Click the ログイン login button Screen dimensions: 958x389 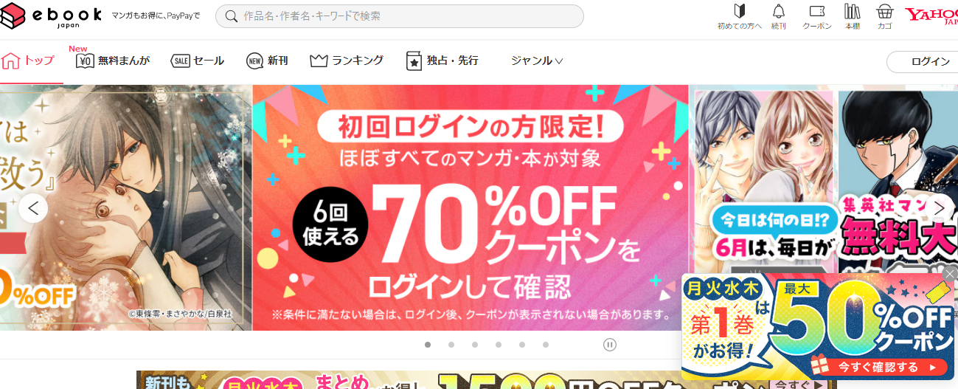(x=926, y=61)
